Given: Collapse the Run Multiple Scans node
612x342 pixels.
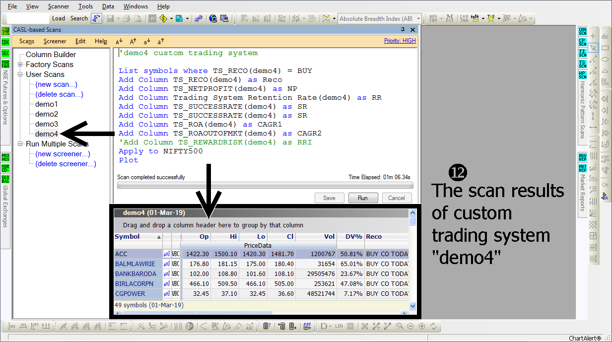Looking at the screenshot, I should point(20,144).
